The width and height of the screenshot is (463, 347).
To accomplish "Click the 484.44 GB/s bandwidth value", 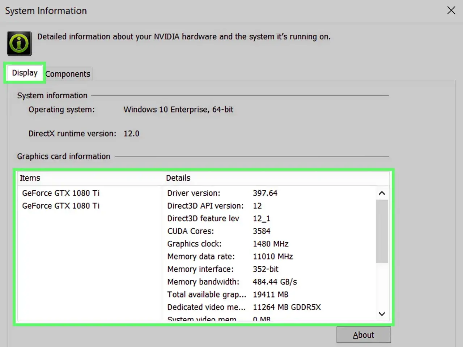I will 275,282.
